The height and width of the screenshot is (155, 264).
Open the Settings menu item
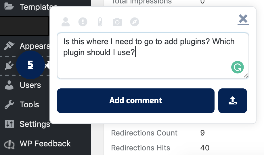tap(35, 124)
